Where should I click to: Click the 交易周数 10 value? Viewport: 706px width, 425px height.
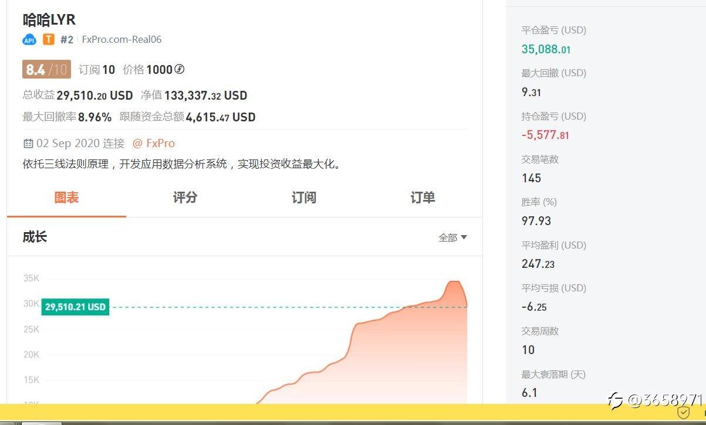pyautogui.click(x=528, y=350)
